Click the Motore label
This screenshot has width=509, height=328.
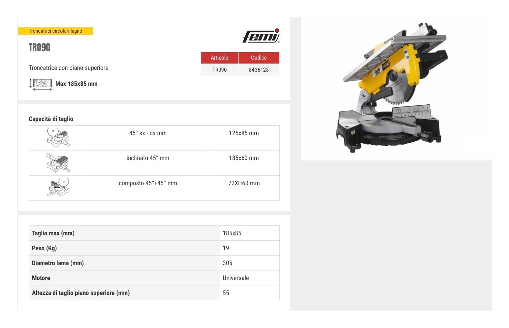coord(41,278)
